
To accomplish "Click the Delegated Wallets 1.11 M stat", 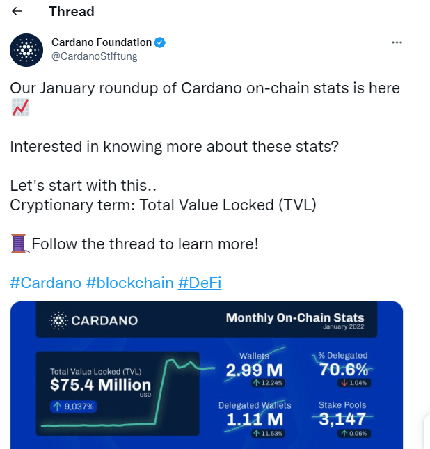I will [255, 420].
